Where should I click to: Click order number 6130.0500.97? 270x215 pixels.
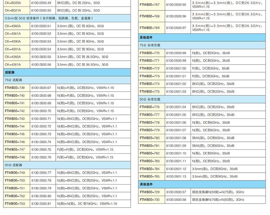point(176,28)
